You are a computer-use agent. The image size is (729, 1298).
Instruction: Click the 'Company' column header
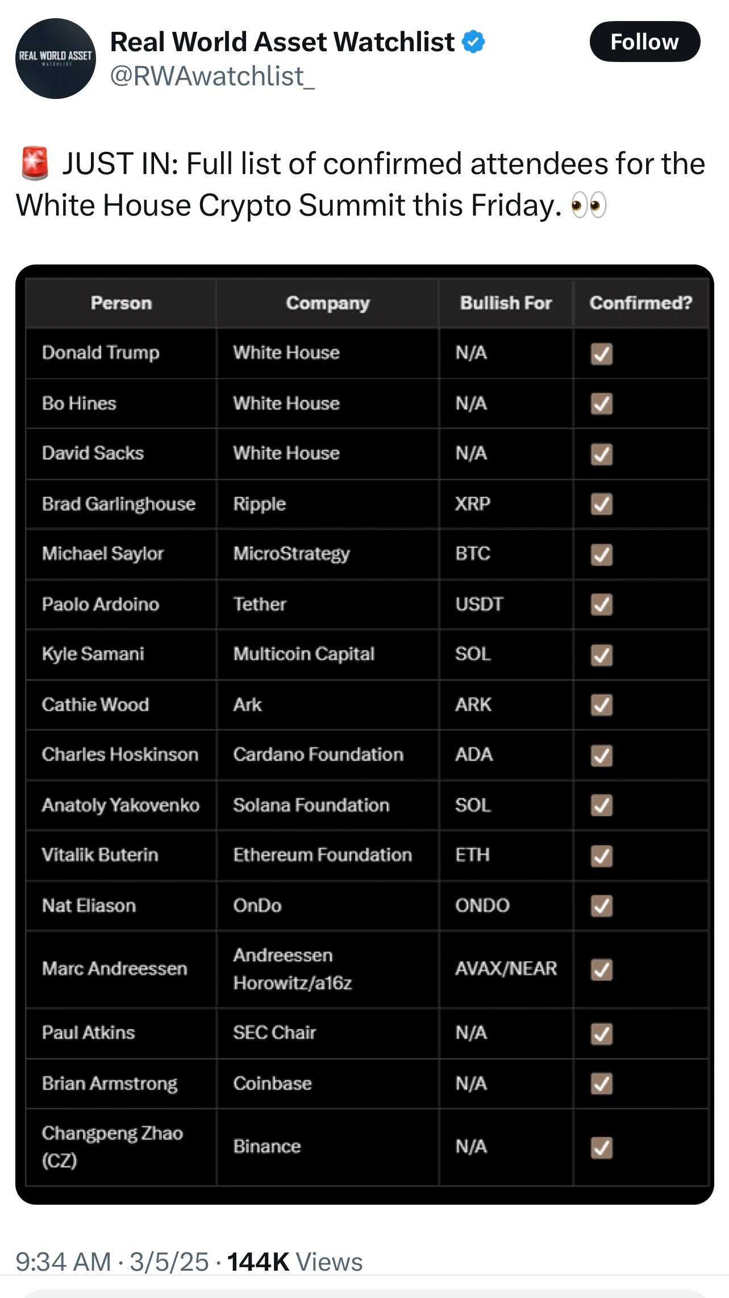[328, 303]
